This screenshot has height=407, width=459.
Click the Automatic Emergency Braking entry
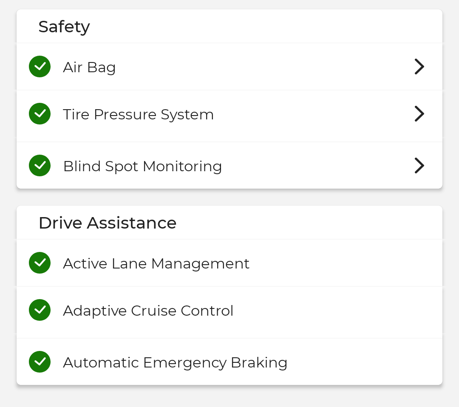tap(175, 362)
